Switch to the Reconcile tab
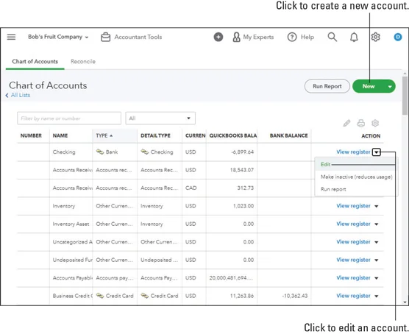This screenshot has height=334, width=409. coord(83,62)
